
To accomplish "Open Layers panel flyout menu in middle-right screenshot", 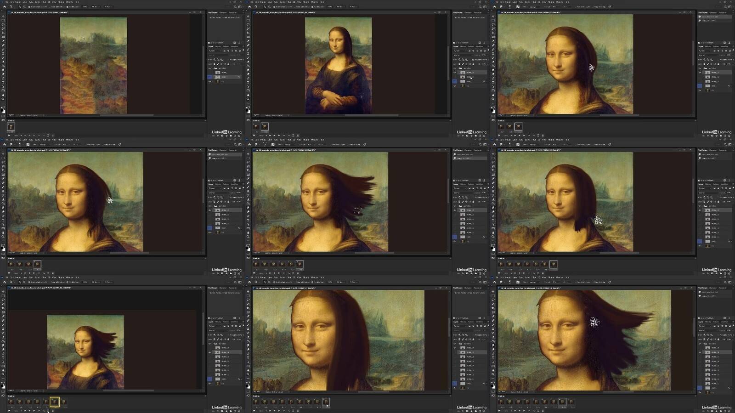I will tap(733, 184).
